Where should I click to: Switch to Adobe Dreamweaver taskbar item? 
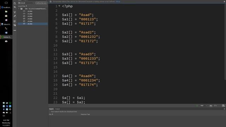6,37
